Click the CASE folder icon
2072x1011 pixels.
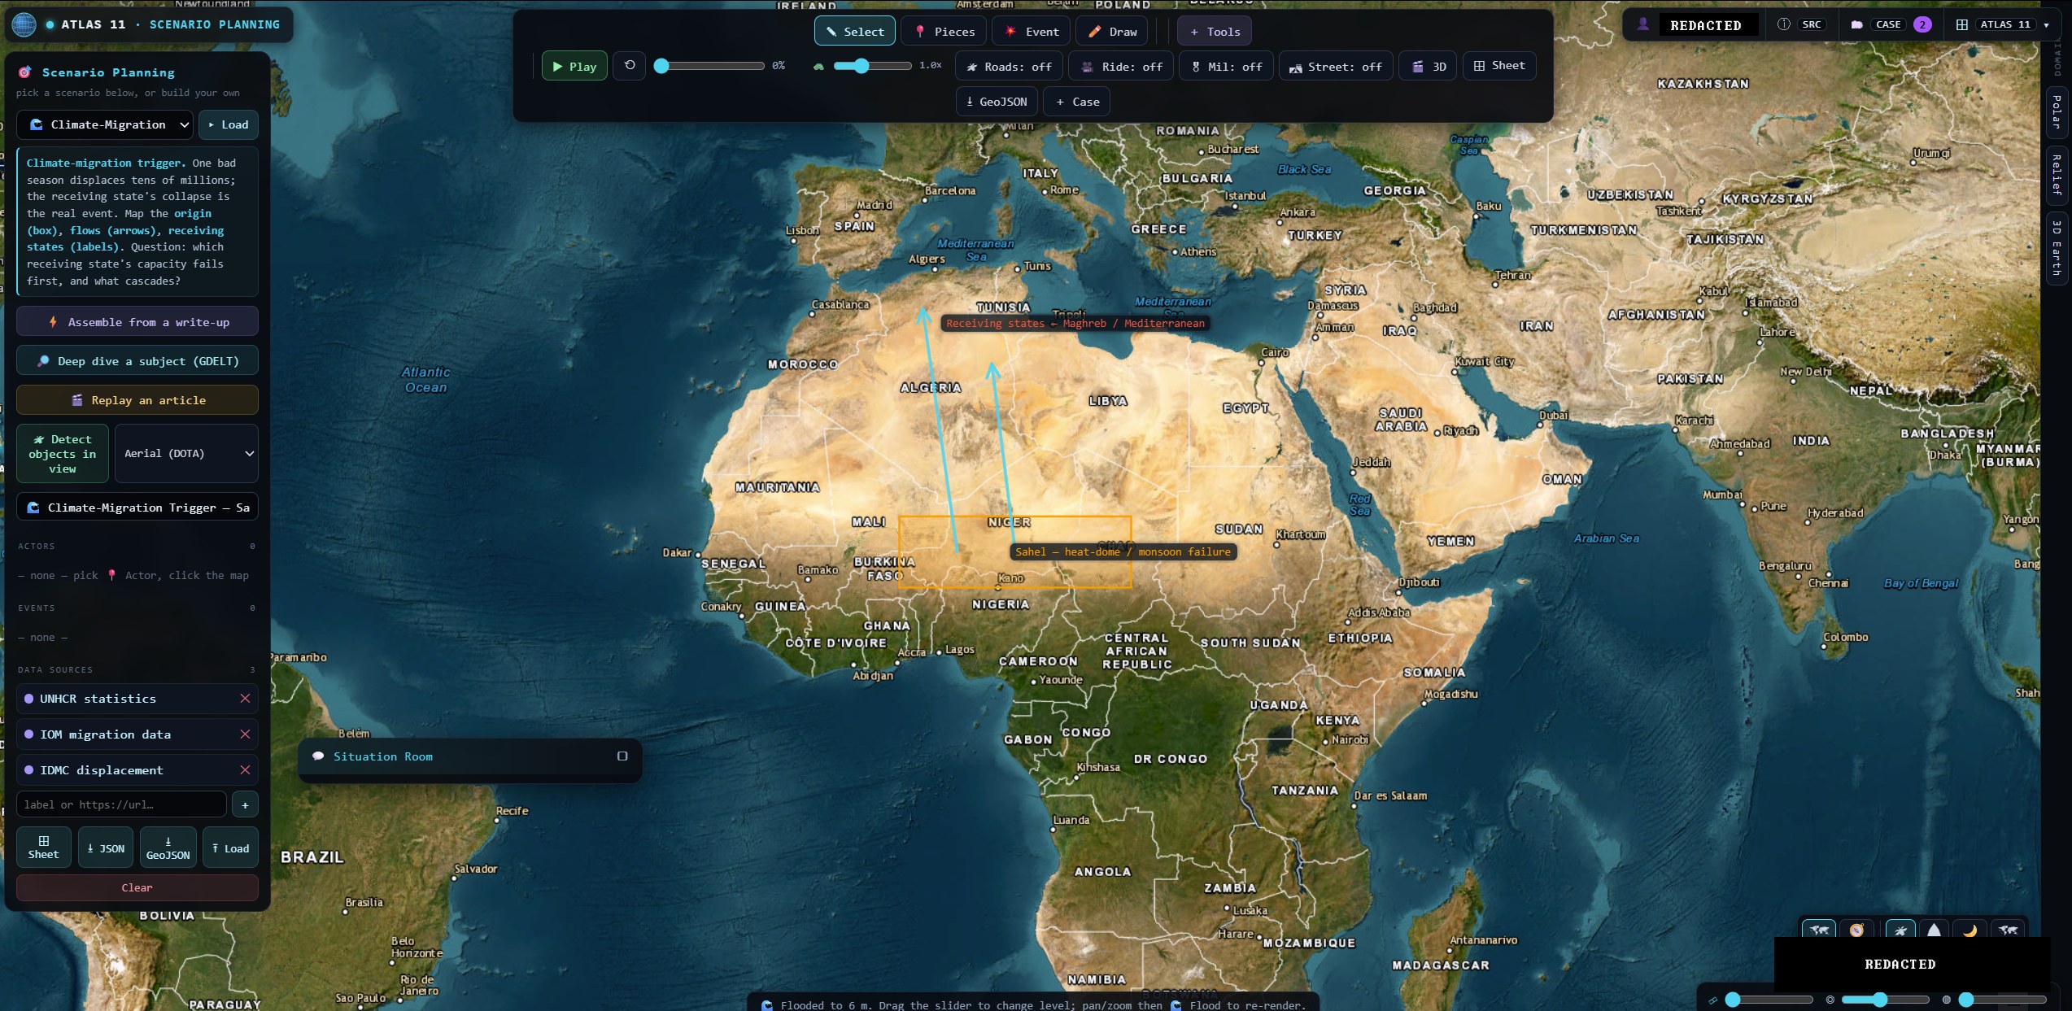[x=1857, y=24]
